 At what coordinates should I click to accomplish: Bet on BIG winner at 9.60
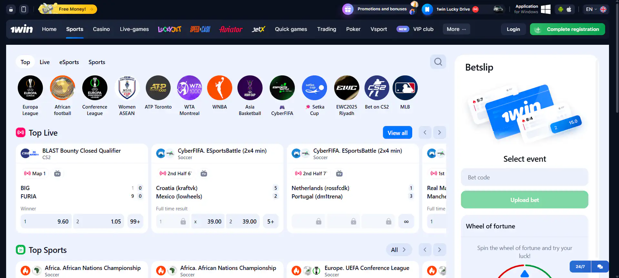coord(46,221)
